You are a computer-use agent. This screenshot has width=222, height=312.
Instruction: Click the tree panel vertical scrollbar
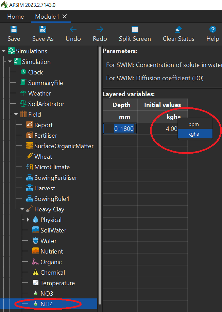coord(100,175)
